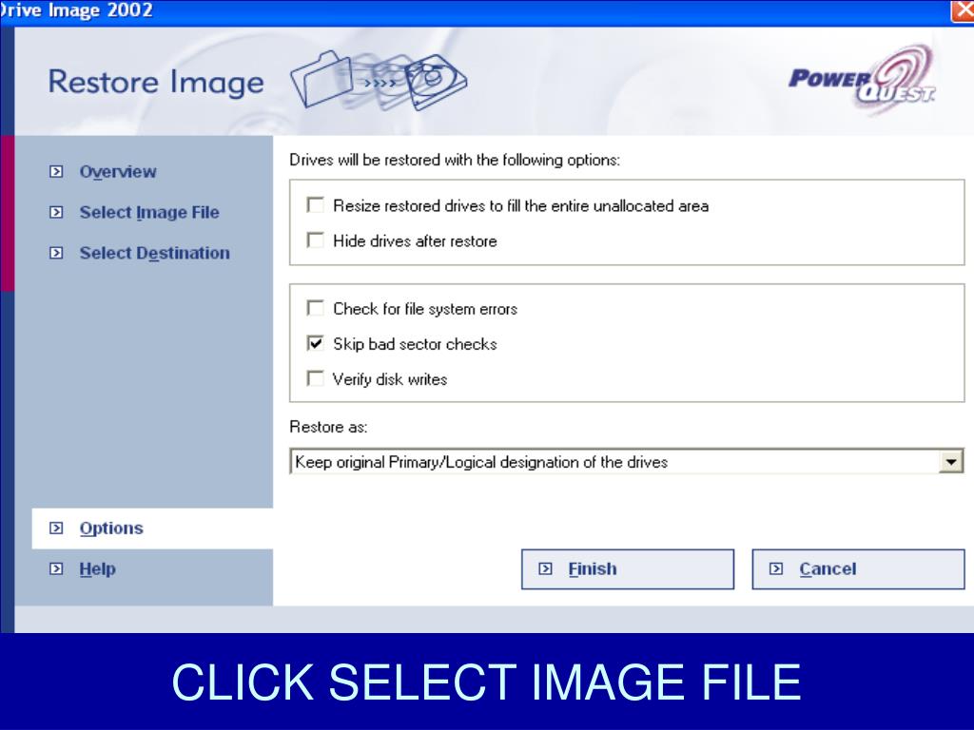This screenshot has height=730, width=974.
Task: Open the Restore as dropdown arrow
Action: point(951,462)
